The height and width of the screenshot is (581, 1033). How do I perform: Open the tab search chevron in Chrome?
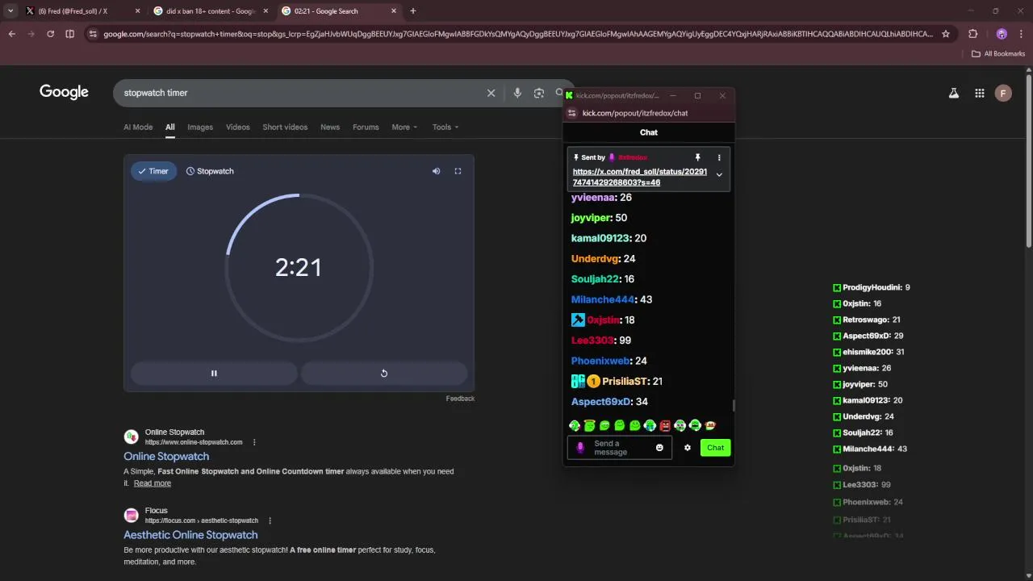10,11
